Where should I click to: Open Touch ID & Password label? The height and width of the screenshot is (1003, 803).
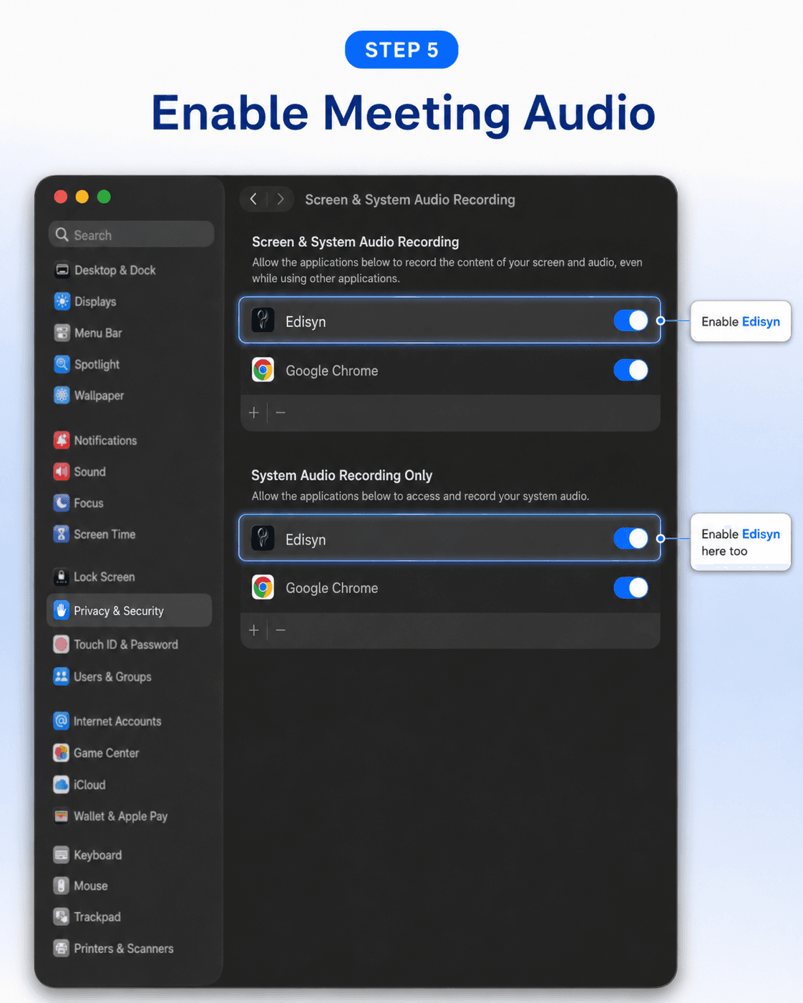coord(126,645)
